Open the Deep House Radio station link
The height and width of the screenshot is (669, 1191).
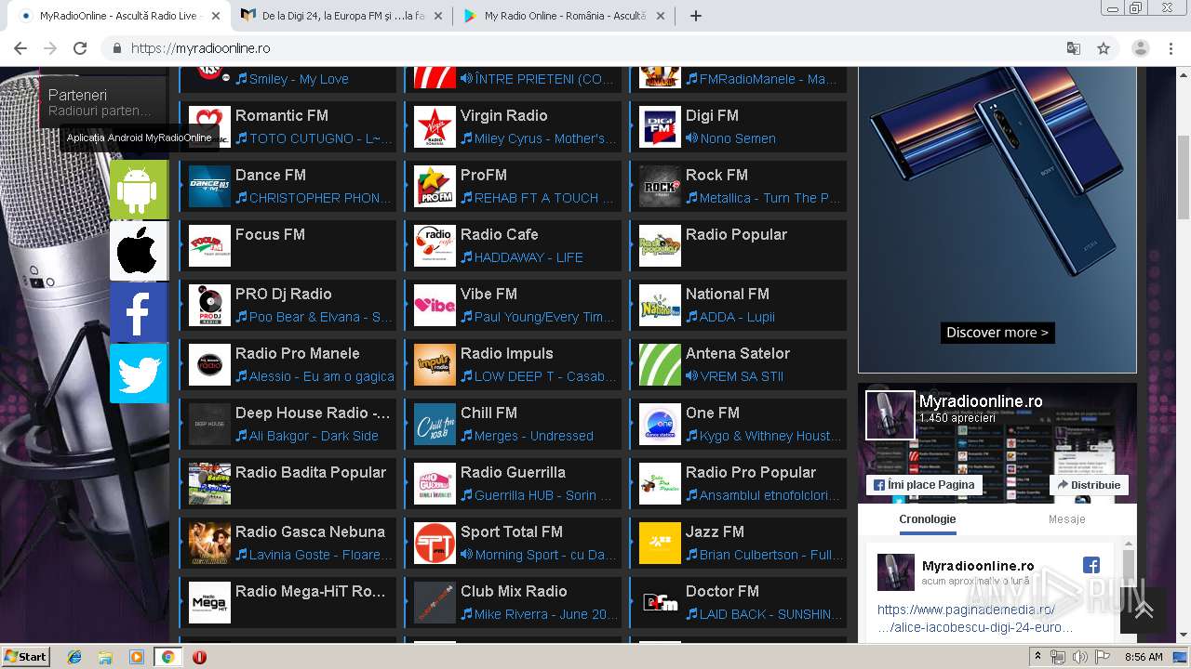point(313,413)
